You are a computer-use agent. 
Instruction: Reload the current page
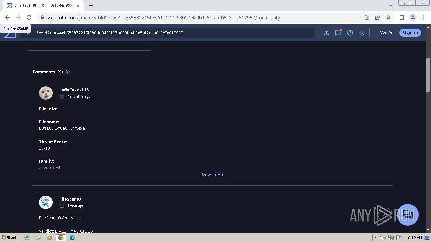pyautogui.click(x=29, y=17)
